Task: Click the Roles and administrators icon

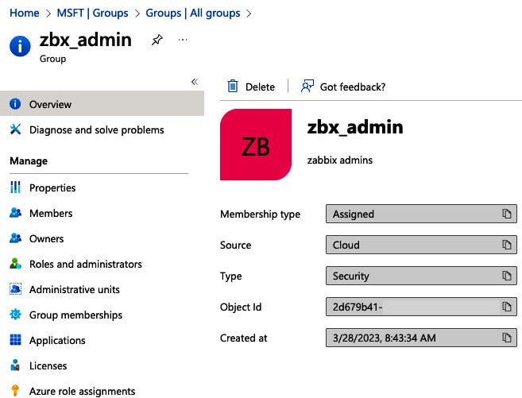Action: [x=15, y=264]
